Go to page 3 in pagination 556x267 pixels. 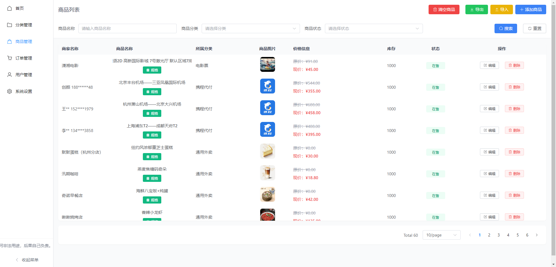(x=499, y=235)
